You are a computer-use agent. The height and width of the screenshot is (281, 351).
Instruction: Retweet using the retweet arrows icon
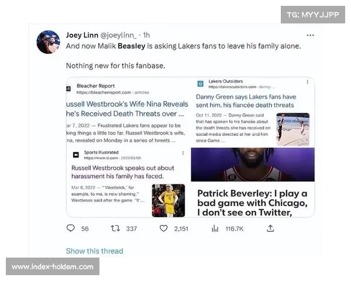(x=115, y=228)
